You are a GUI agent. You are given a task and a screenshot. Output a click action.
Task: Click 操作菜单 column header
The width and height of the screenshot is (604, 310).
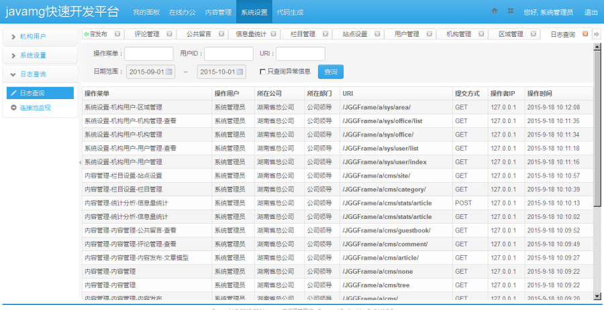click(x=147, y=93)
